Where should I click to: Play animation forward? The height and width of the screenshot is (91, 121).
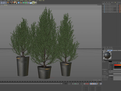[75, 84]
